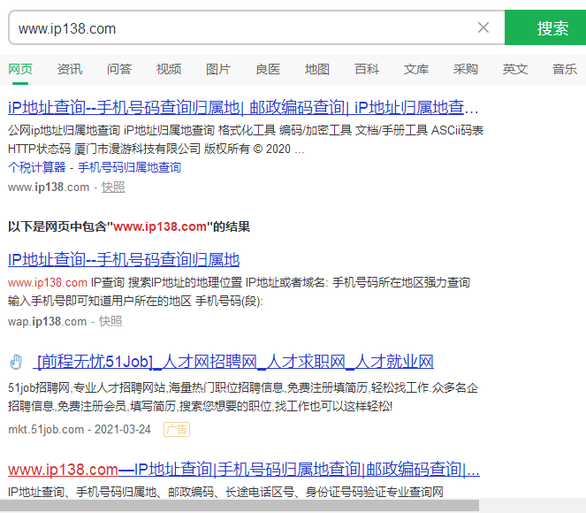Click inside the www.ip138.com search field
This screenshot has width=586, height=513.
(x=239, y=28)
